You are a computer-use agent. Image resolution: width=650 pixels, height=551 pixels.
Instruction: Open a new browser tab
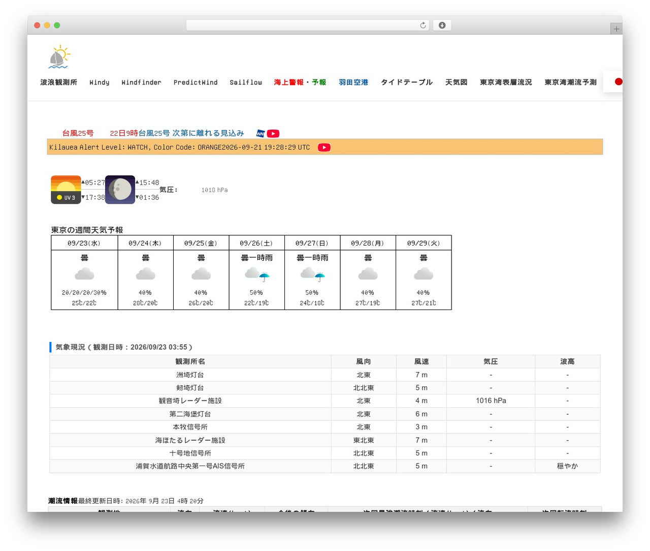pos(616,29)
